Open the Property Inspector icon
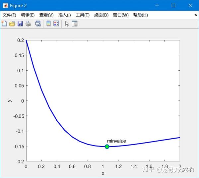This screenshot has height=178, width=199. [75, 24]
